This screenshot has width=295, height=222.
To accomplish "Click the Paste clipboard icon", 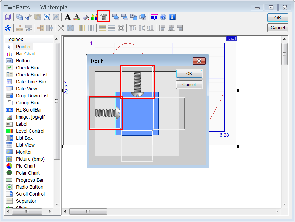I will pos(38,17).
